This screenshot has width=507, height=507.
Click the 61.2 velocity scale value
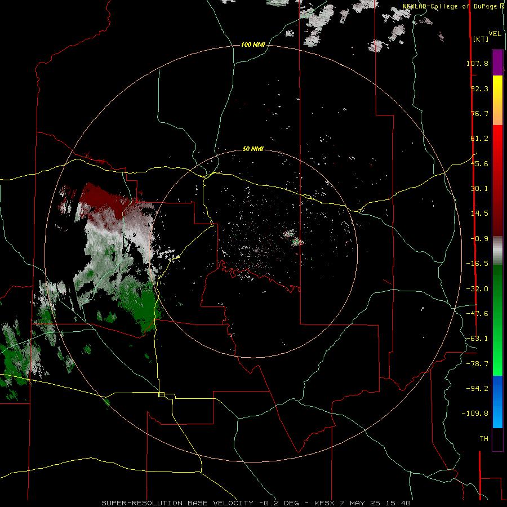[x=479, y=139]
